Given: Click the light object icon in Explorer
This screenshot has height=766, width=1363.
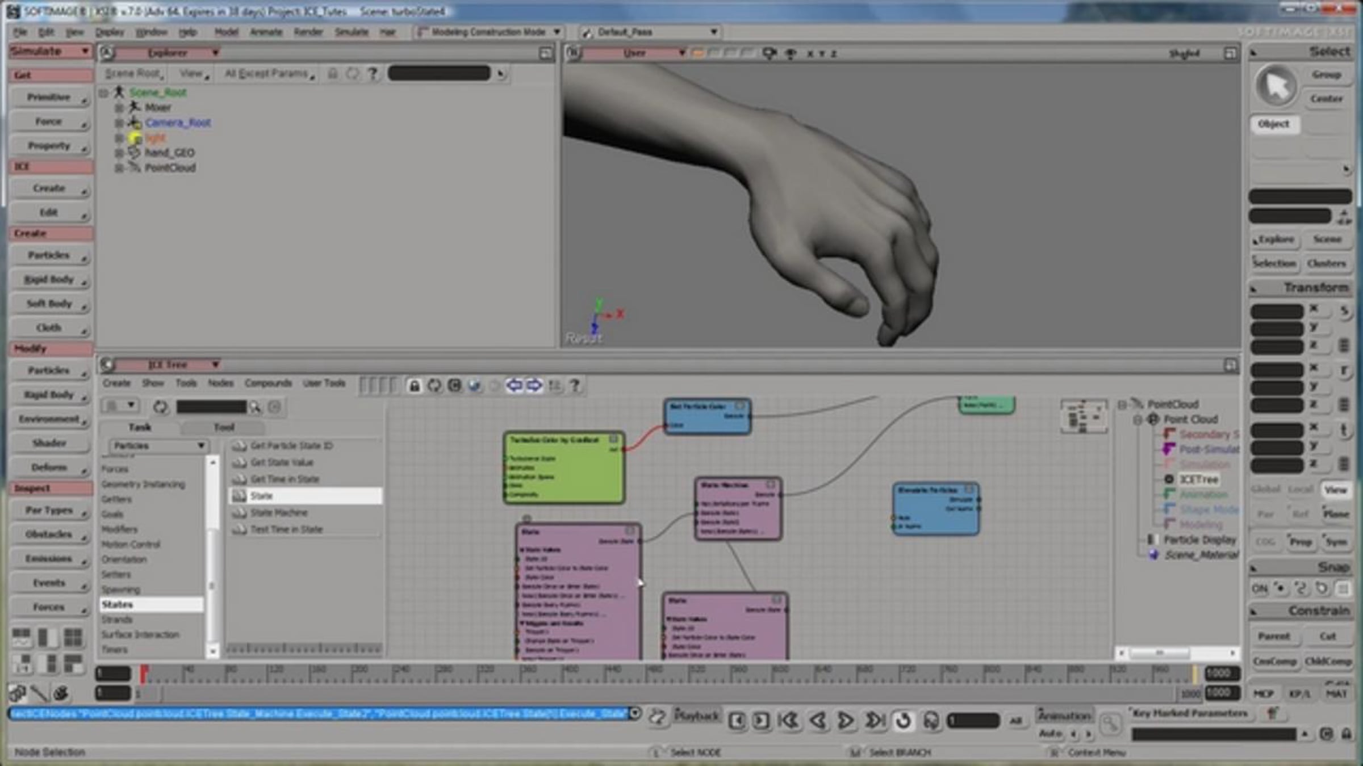Looking at the screenshot, I should pyautogui.click(x=135, y=138).
